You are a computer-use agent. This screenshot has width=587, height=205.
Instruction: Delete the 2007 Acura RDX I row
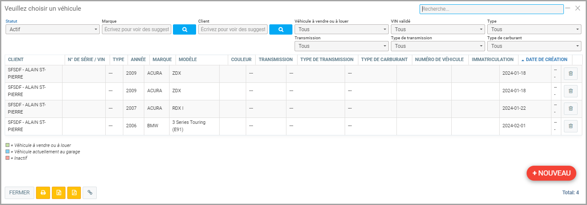coord(570,109)
